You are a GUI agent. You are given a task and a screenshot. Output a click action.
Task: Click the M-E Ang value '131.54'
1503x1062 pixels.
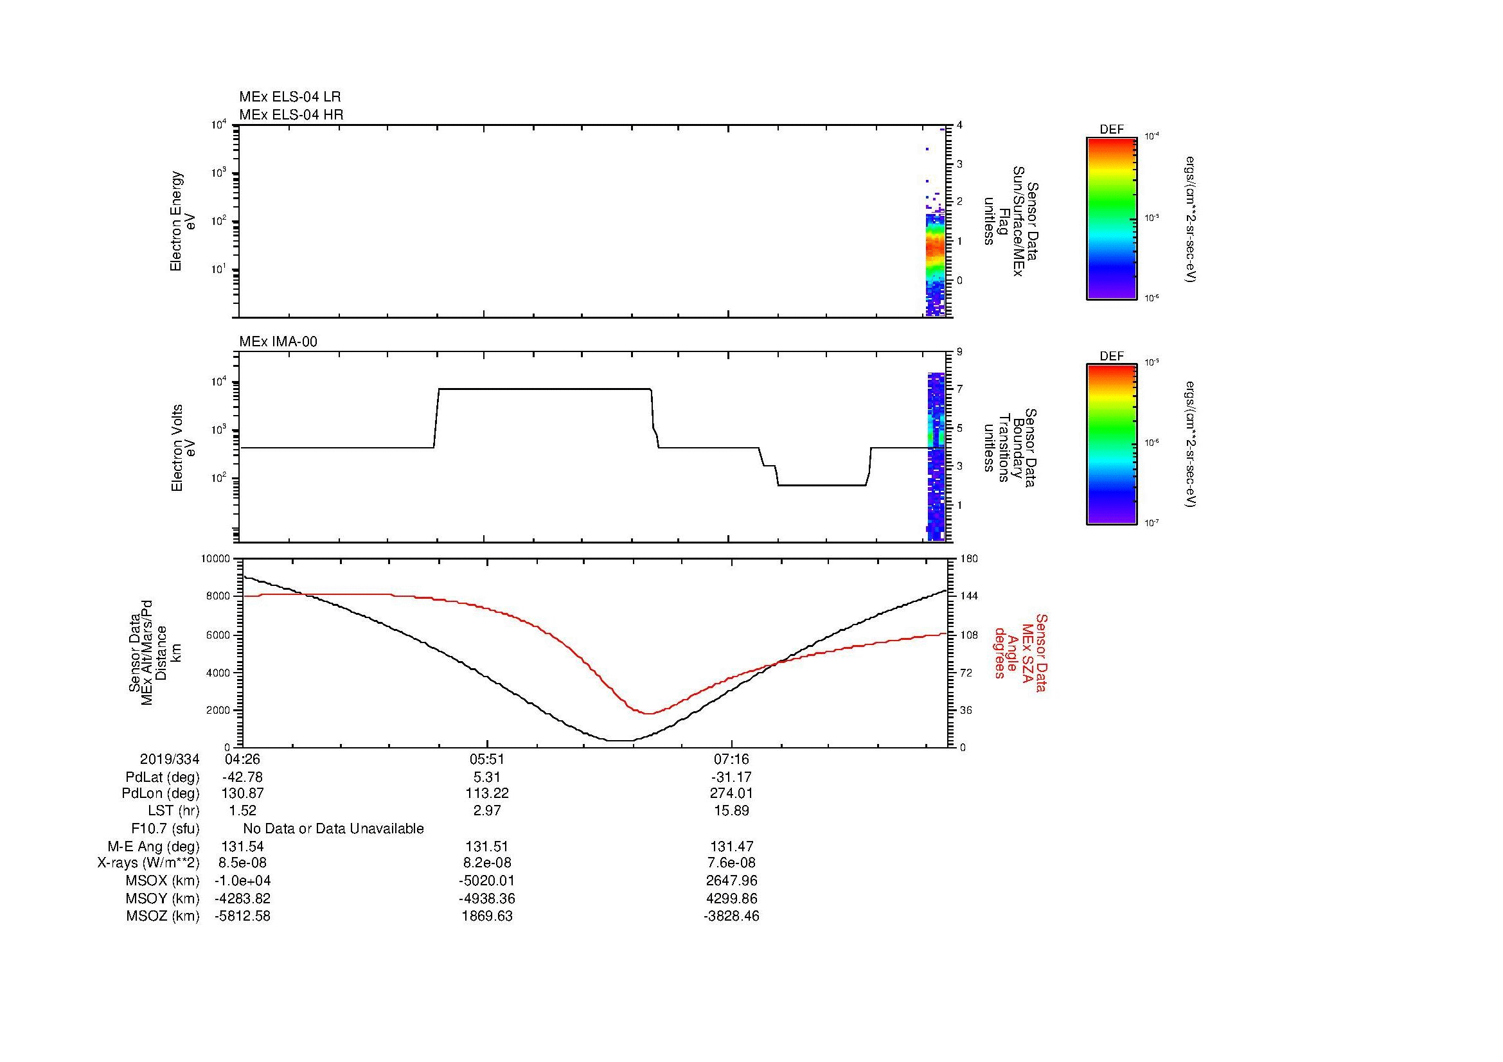coord(242,846)
